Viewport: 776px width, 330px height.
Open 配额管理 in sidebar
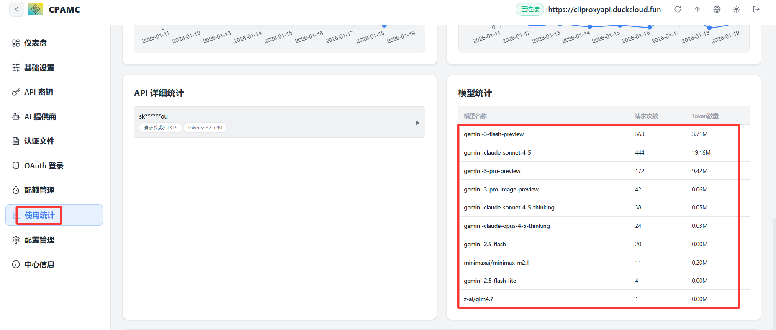tap(54, 190)
